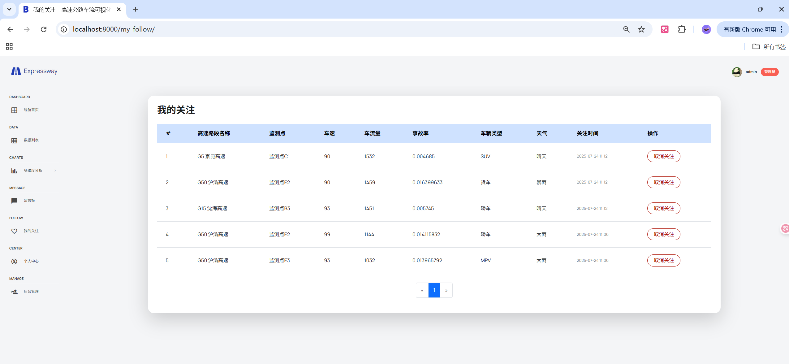Click the admin avatar picture
The image size is (789, 364).
point(737,72)
